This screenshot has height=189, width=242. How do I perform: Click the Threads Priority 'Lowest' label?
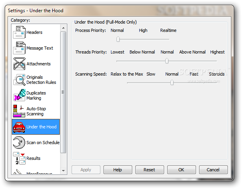117,52
